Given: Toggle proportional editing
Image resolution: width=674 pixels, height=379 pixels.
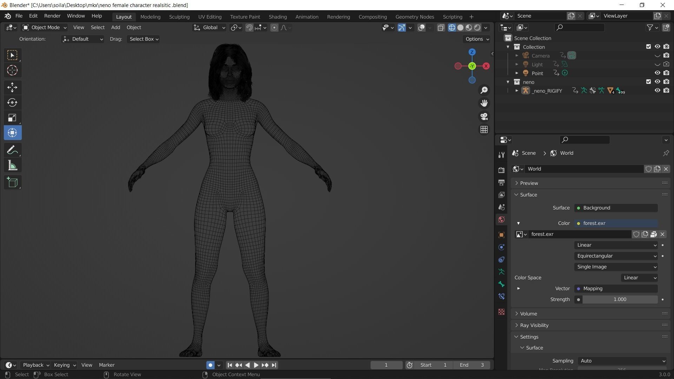Looking at the screenshot, I should 274,27.
